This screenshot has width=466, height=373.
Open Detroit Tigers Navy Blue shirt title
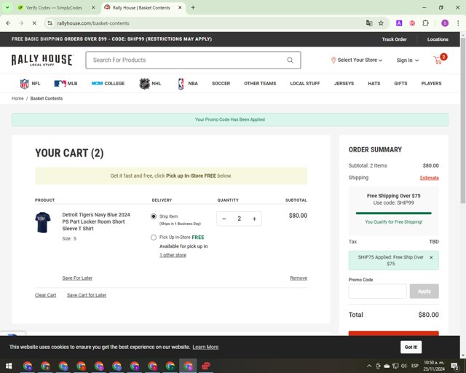96,221
